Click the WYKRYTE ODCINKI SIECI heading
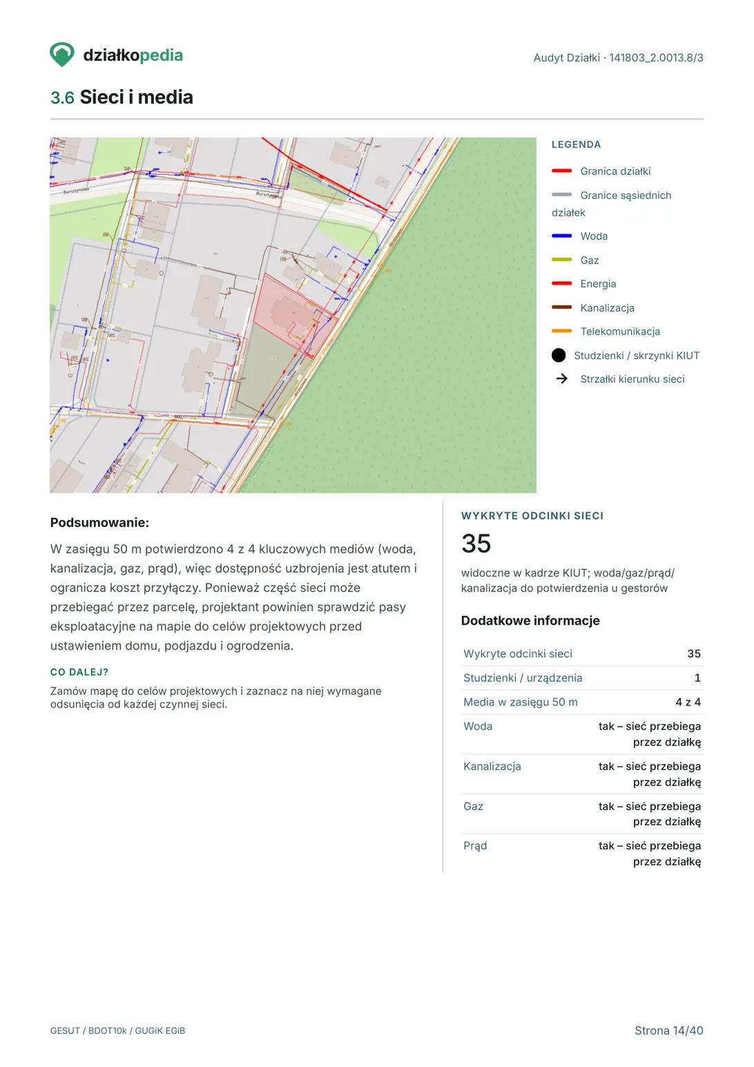Image resolution: width=754 pixels, height=1067 pixels. click(x=532, y=516)
